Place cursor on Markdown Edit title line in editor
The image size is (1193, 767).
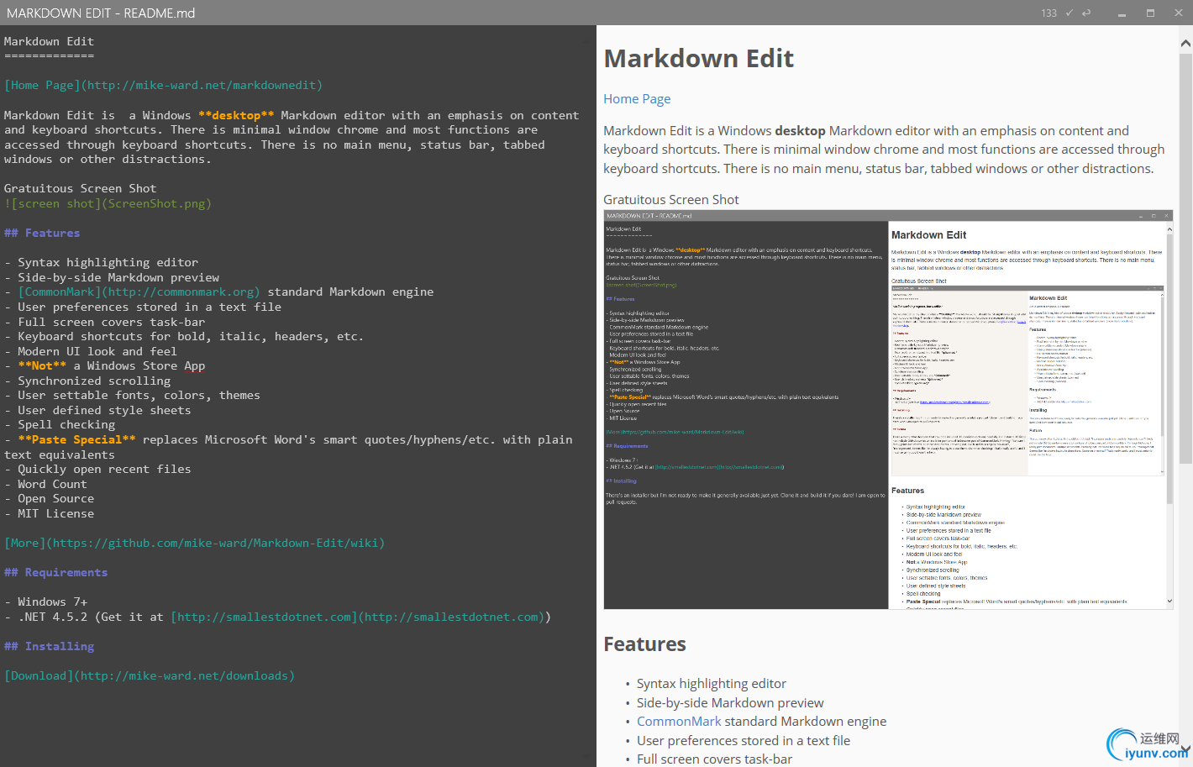[49, 41]
